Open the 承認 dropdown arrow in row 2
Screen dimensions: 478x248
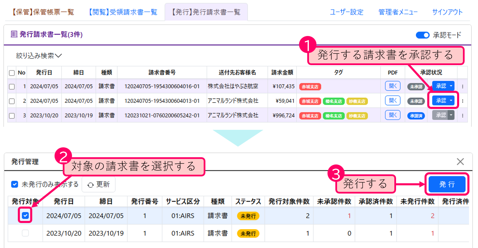tap(451, 100)
